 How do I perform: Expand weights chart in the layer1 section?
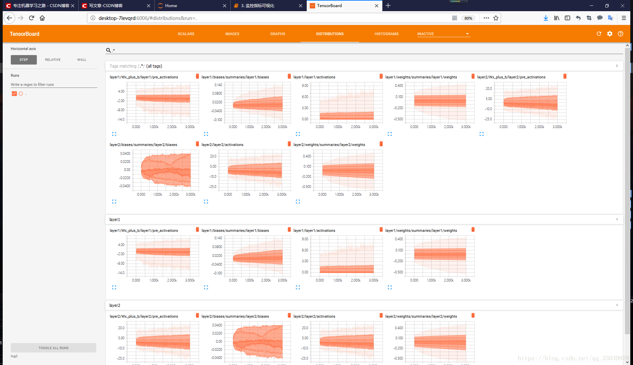click(390, 288)
